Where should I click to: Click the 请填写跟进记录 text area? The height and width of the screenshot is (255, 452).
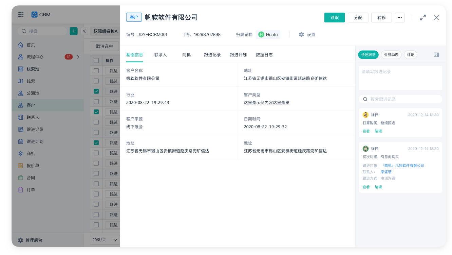(400, 78)
